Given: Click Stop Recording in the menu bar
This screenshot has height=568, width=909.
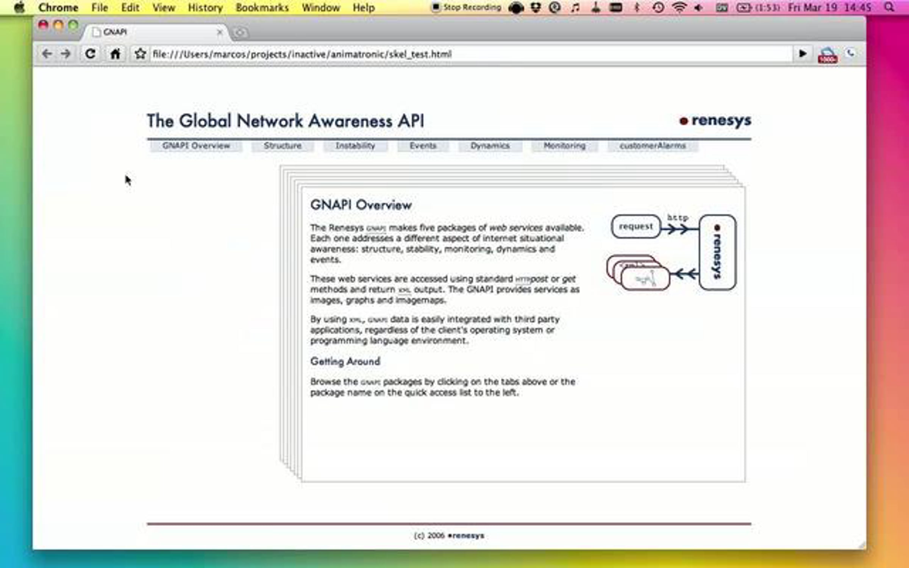Looking at the screenshot, I should coord(467,7).
